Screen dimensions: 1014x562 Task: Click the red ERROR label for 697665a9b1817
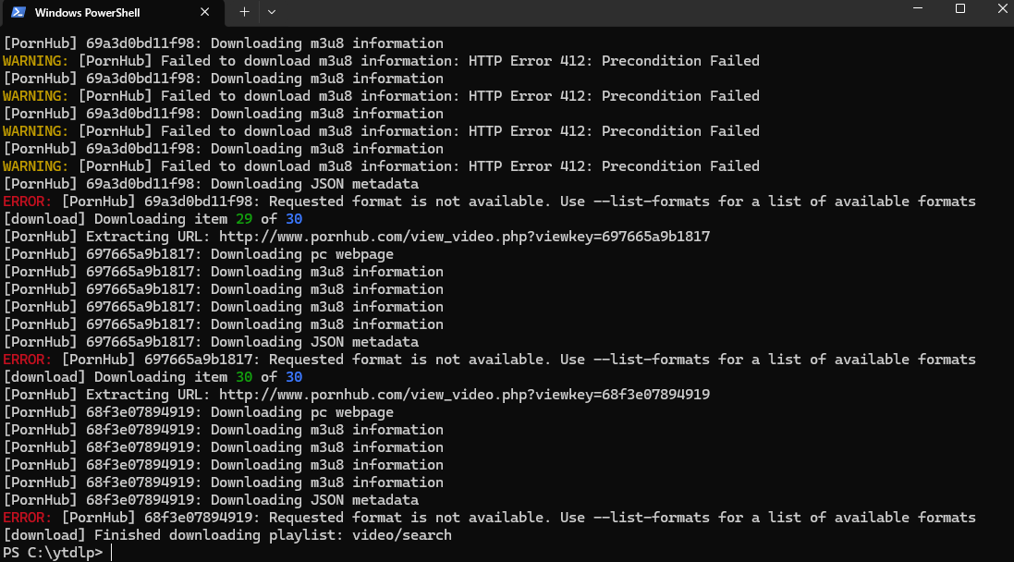coord(27,360)
